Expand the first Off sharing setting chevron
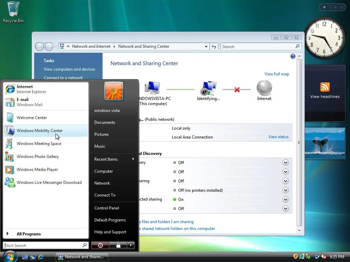Viewport: 350px width, 262px height. [x=285, y=163]
